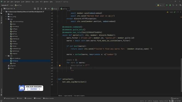Viewport: 182px width, 102px height.
Task: Open the Terminal tool window
Action: point(37,98)
